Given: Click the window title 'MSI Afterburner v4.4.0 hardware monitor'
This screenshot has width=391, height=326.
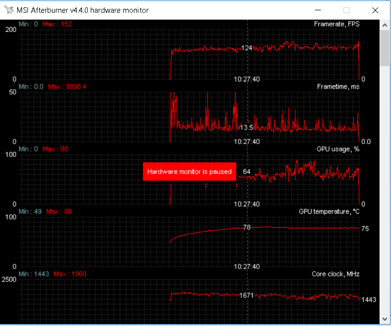Looking at the screenshot, I should click(82, 10).
